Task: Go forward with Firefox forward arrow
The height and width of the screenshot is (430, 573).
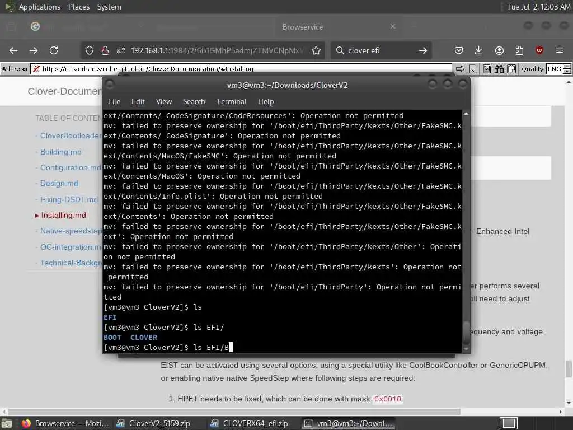Action: [34, 50]
